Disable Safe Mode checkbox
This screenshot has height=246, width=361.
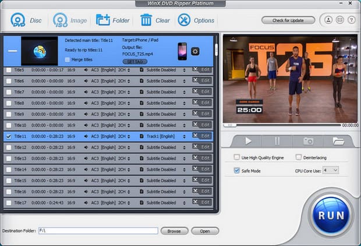pyautogui.click(x=236, y=170)
